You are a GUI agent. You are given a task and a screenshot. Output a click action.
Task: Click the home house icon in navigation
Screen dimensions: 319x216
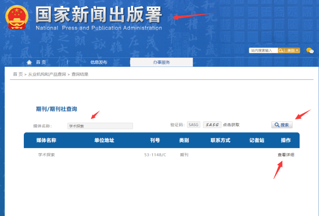point(29,62)
